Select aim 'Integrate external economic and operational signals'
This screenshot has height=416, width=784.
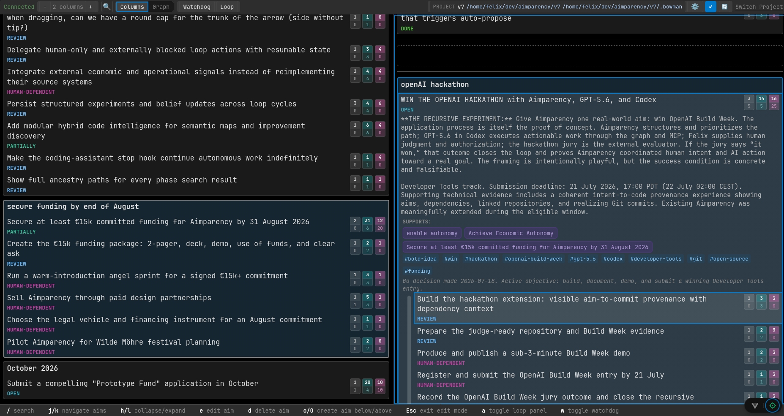(x=196, y=81)
